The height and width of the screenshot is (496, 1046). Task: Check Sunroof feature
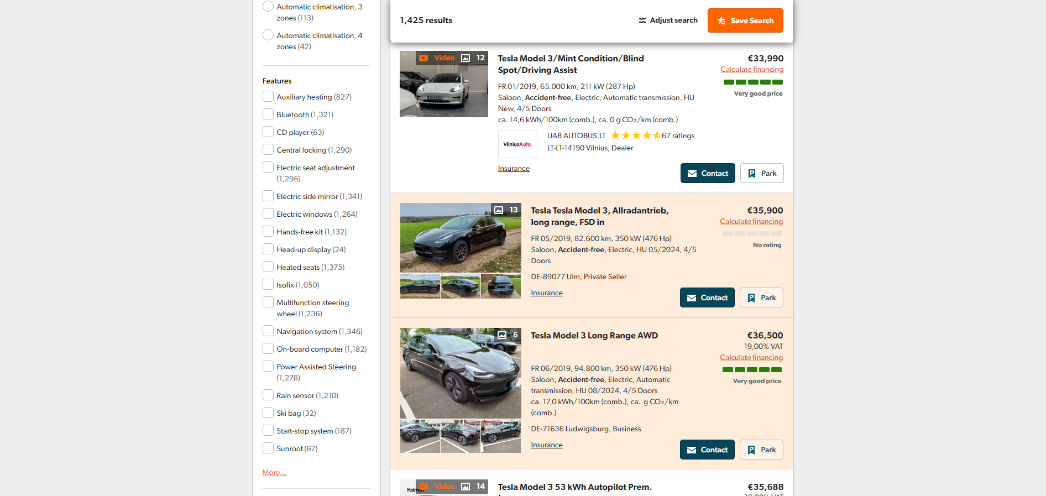(x=268, y=448)
